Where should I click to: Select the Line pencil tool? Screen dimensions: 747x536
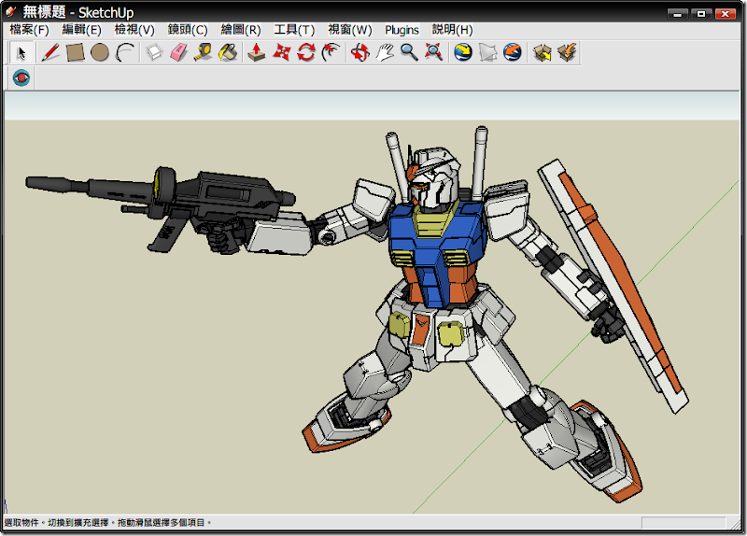click(50, 52)
